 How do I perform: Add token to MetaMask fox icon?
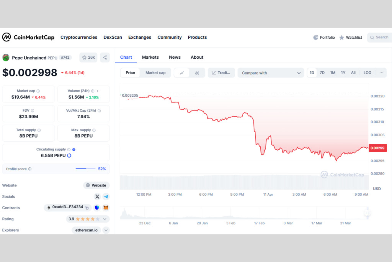[x=106, y=208]
